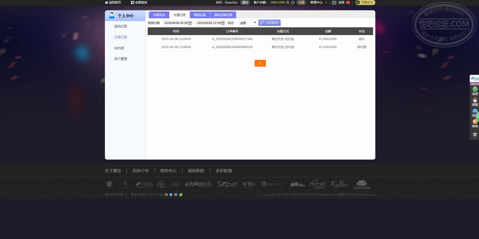Click the 立即查询 search button
479x239 pixels.
[269, 23]
